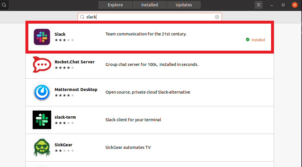
Task: Click Rocket.Chat Server's star rating
Action: click(64, 68)
